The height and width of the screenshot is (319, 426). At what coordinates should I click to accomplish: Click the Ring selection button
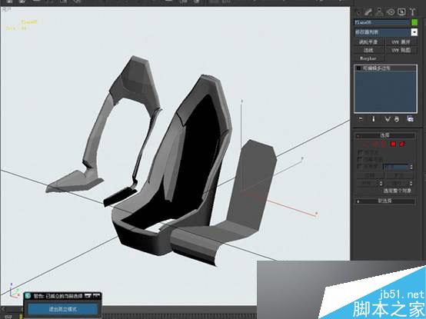pyautogui.click(x=368, y=183)
